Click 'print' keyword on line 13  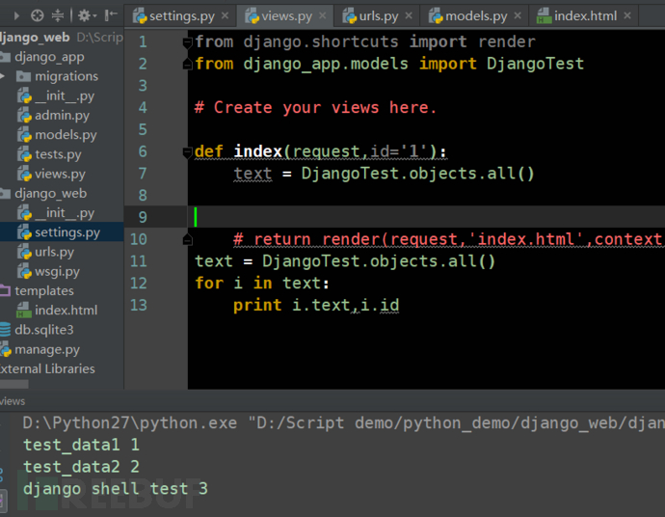(x=257, y=305)
